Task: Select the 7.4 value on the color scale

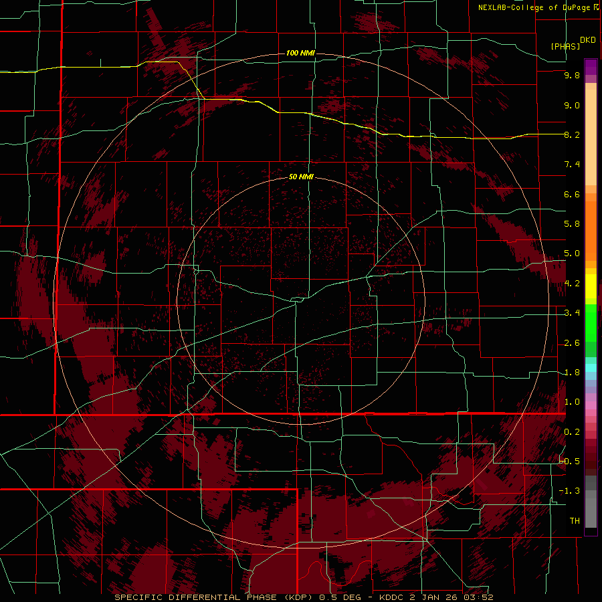Action: [572, 165]
